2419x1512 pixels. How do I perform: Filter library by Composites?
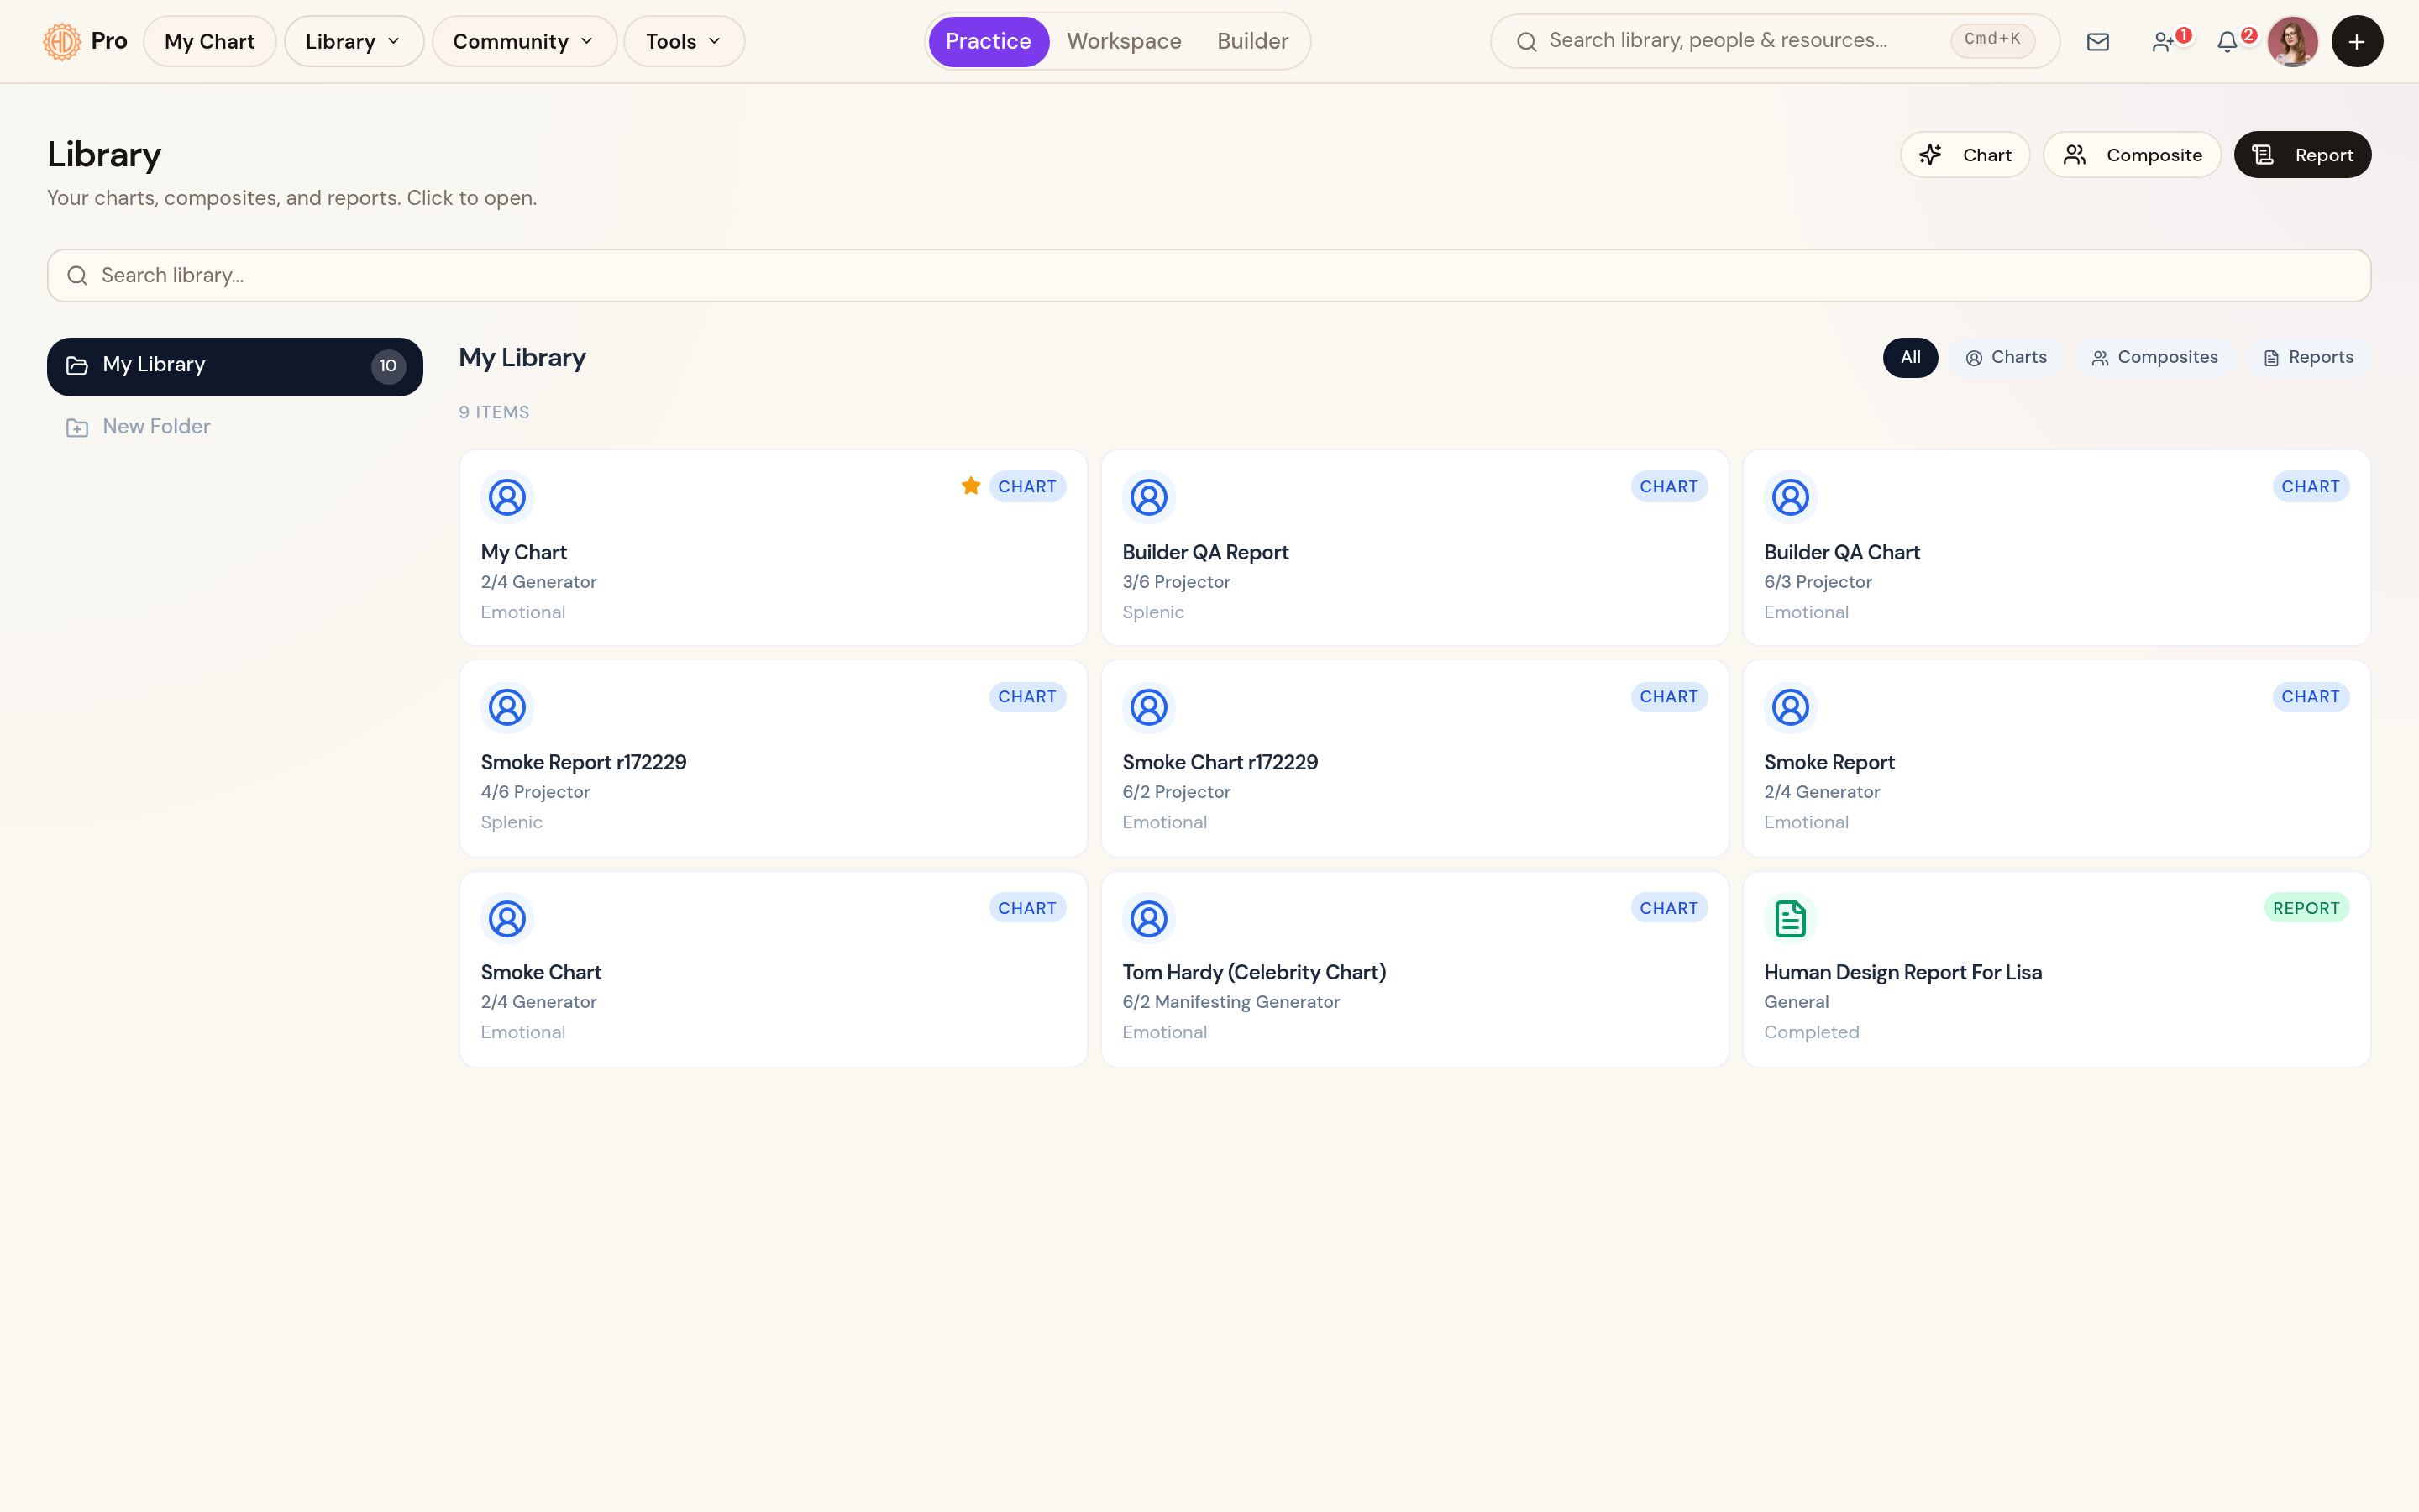[x=2154, y=357]
